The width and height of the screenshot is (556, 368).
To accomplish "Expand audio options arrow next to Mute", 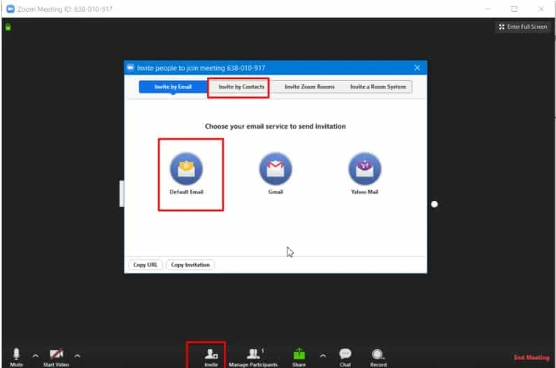I will [36, 355].
